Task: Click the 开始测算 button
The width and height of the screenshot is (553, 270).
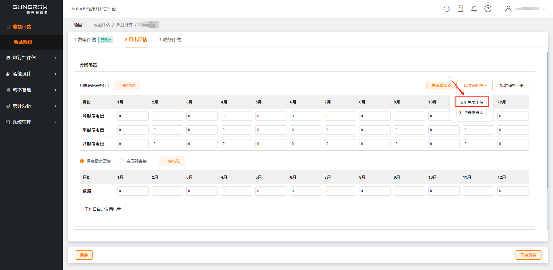Action: pyautogui.click(x=528, y=255)
